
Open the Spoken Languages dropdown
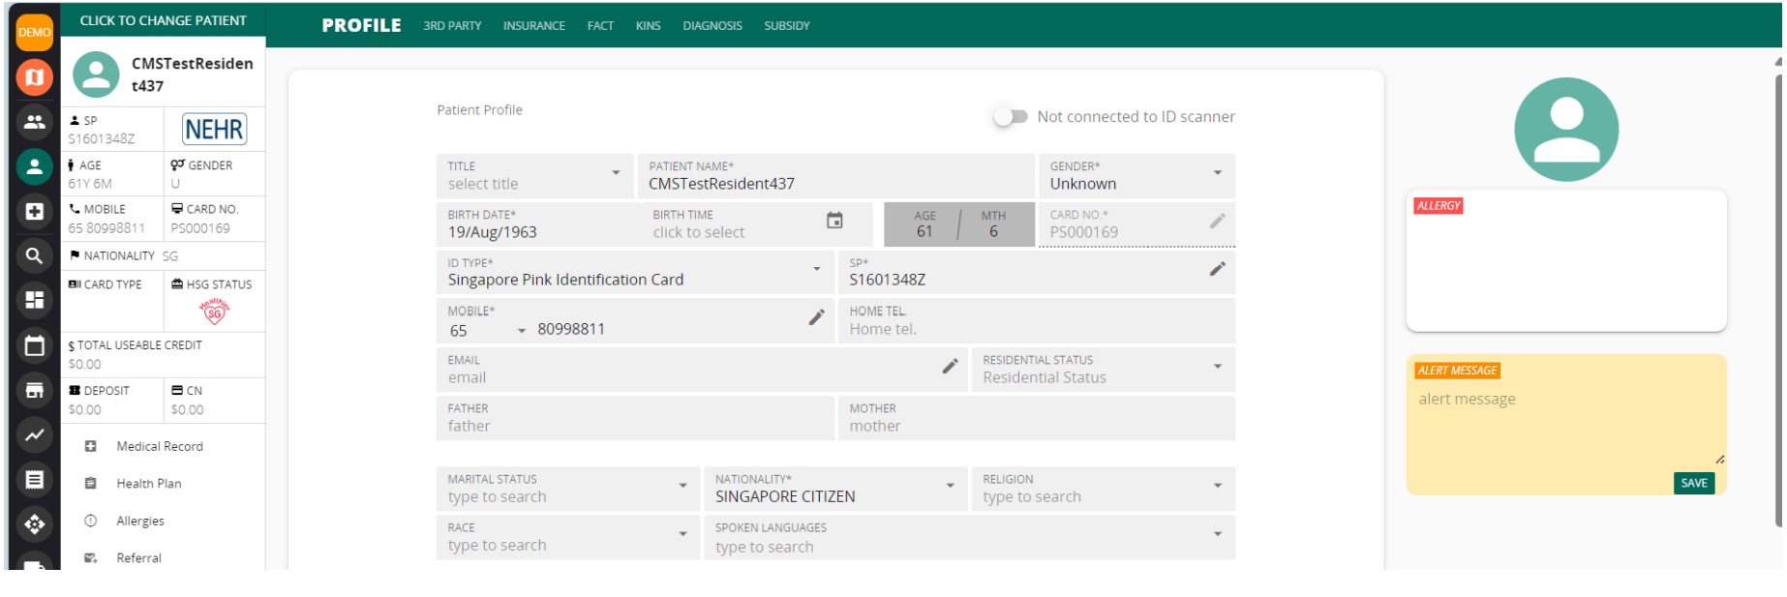click(970, 537)
